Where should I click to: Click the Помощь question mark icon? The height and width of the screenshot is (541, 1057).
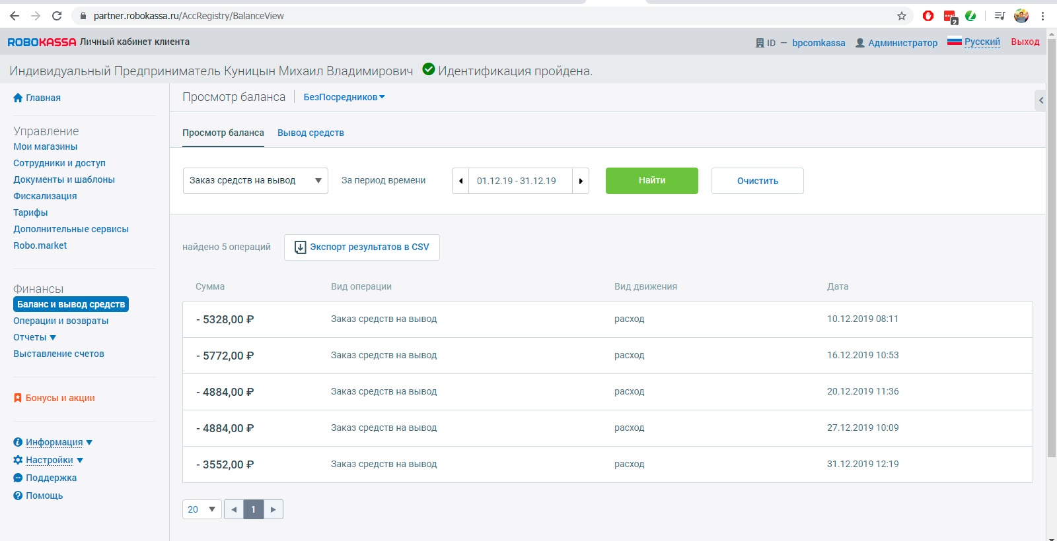tap(18, 495)
